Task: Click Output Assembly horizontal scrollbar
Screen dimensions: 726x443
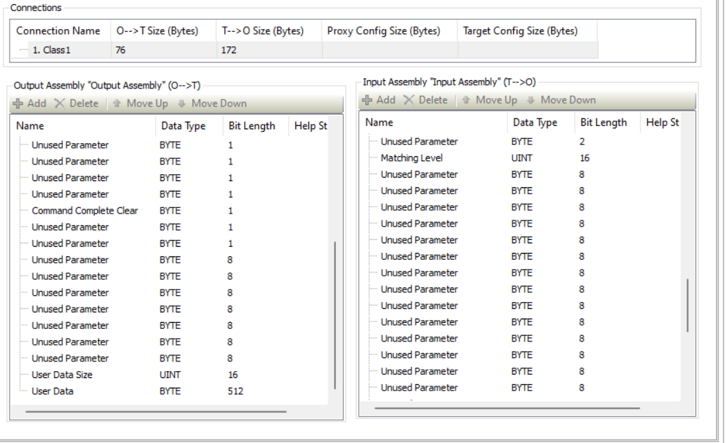Action: coord(156,411)
